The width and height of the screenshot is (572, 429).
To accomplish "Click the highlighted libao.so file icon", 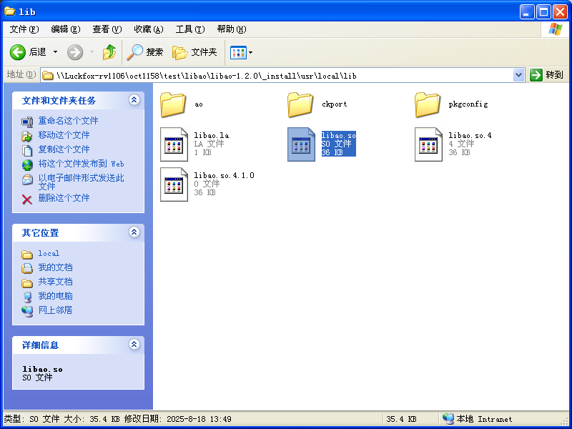I will [x=301, y=144].
